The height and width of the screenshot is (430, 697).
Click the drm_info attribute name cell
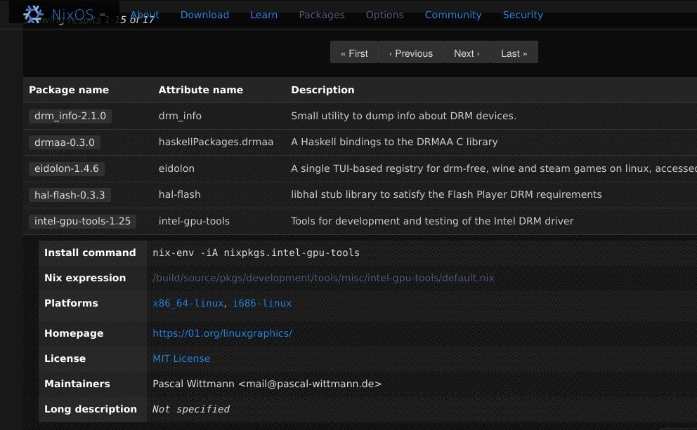[x=180, y=116]
